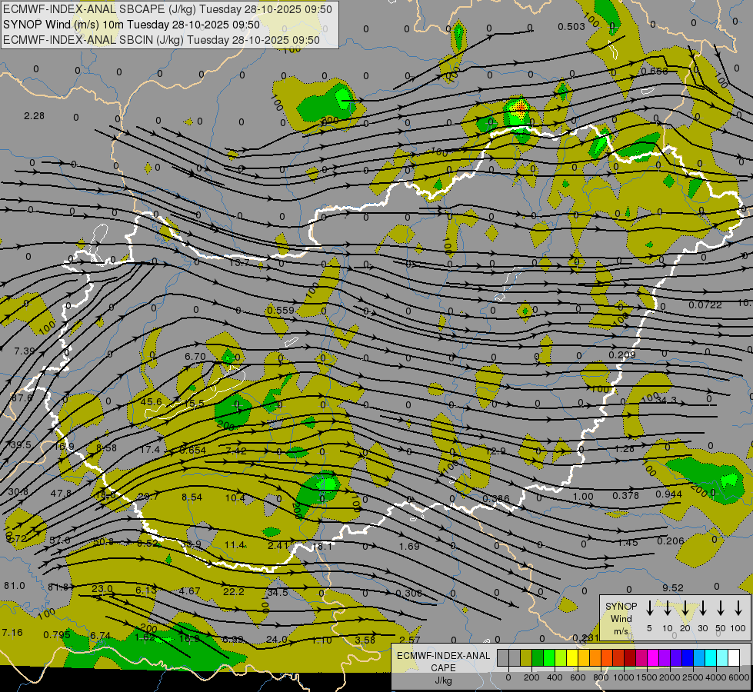Screen dimensions: 753x692
Task: Click the '2500' legend scale value
Action: pos(693,677)
